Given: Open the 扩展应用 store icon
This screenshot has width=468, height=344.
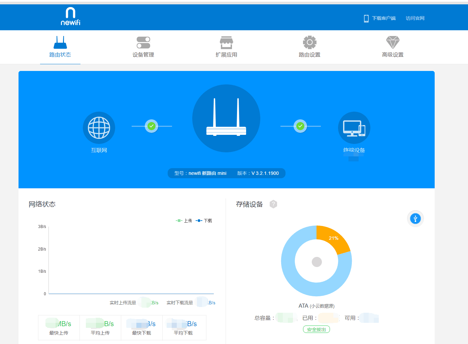Looking at the screenshot, I should [x=226, y=43].
